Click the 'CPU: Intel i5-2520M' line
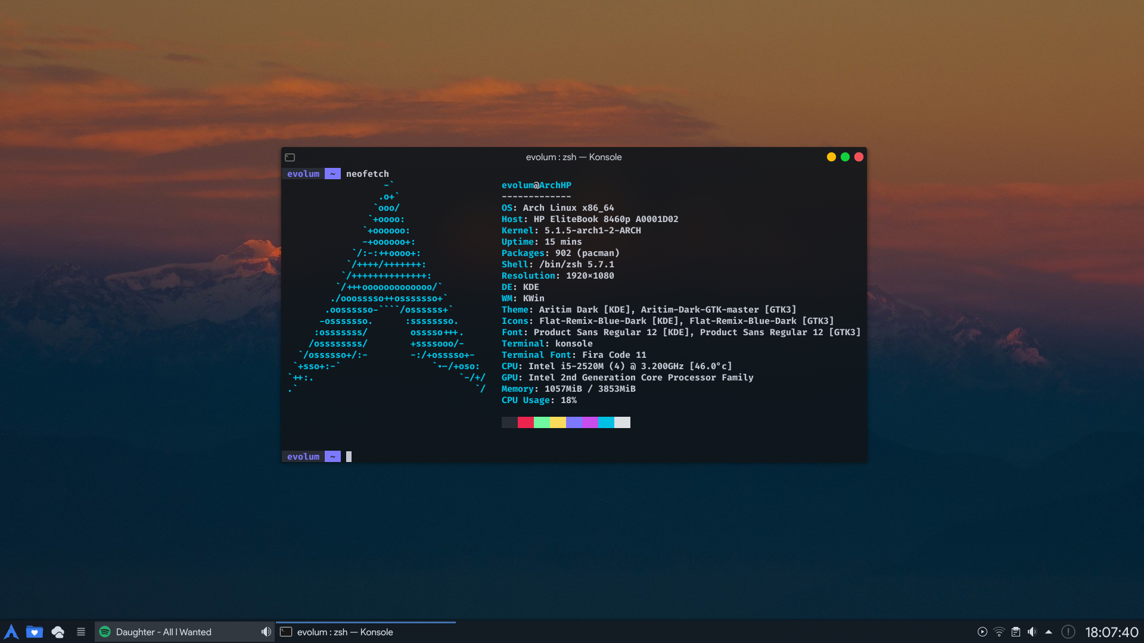The image size is (1144, 643). tap(617, 366)
